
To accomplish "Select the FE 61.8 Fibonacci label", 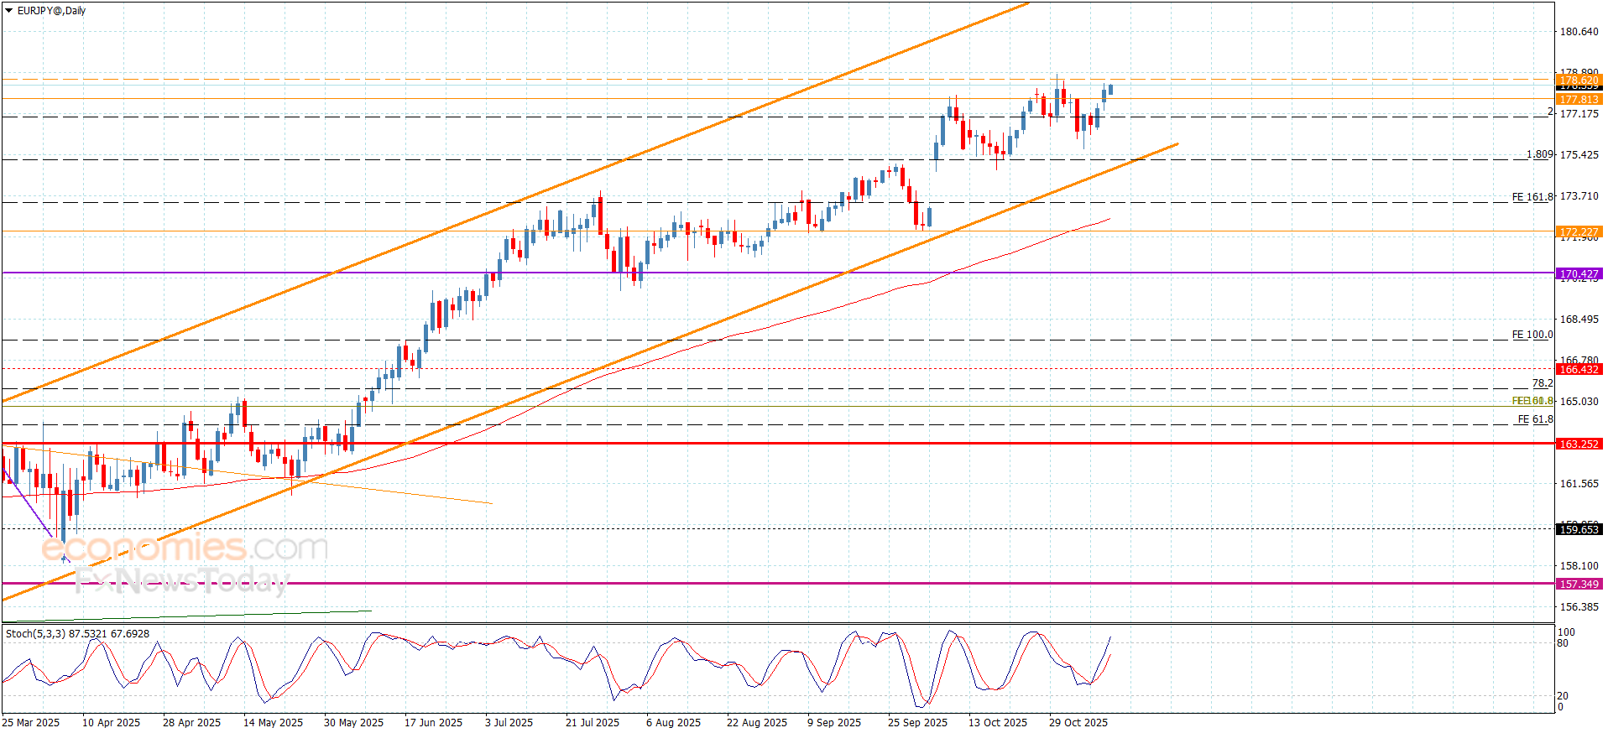I will click(x=1535, y=419).
